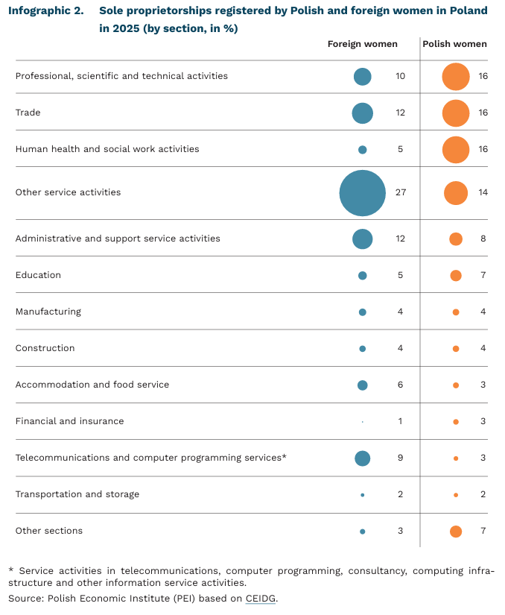Select the "Construction" row label
The height and width of the screenshot is (615, 505).
pyautogui.click(x=45, y=348)
